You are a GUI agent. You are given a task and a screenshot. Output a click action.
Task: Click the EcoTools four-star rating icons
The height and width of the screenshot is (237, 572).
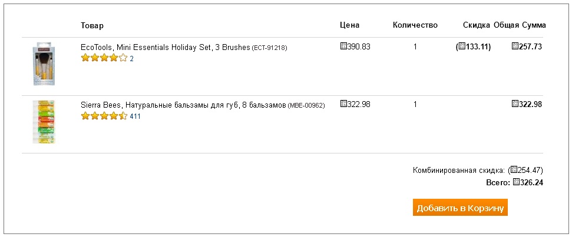104,58
